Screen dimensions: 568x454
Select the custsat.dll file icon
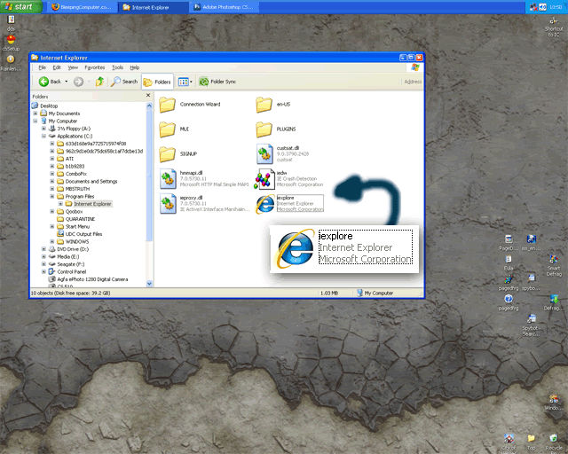[264, 154]
